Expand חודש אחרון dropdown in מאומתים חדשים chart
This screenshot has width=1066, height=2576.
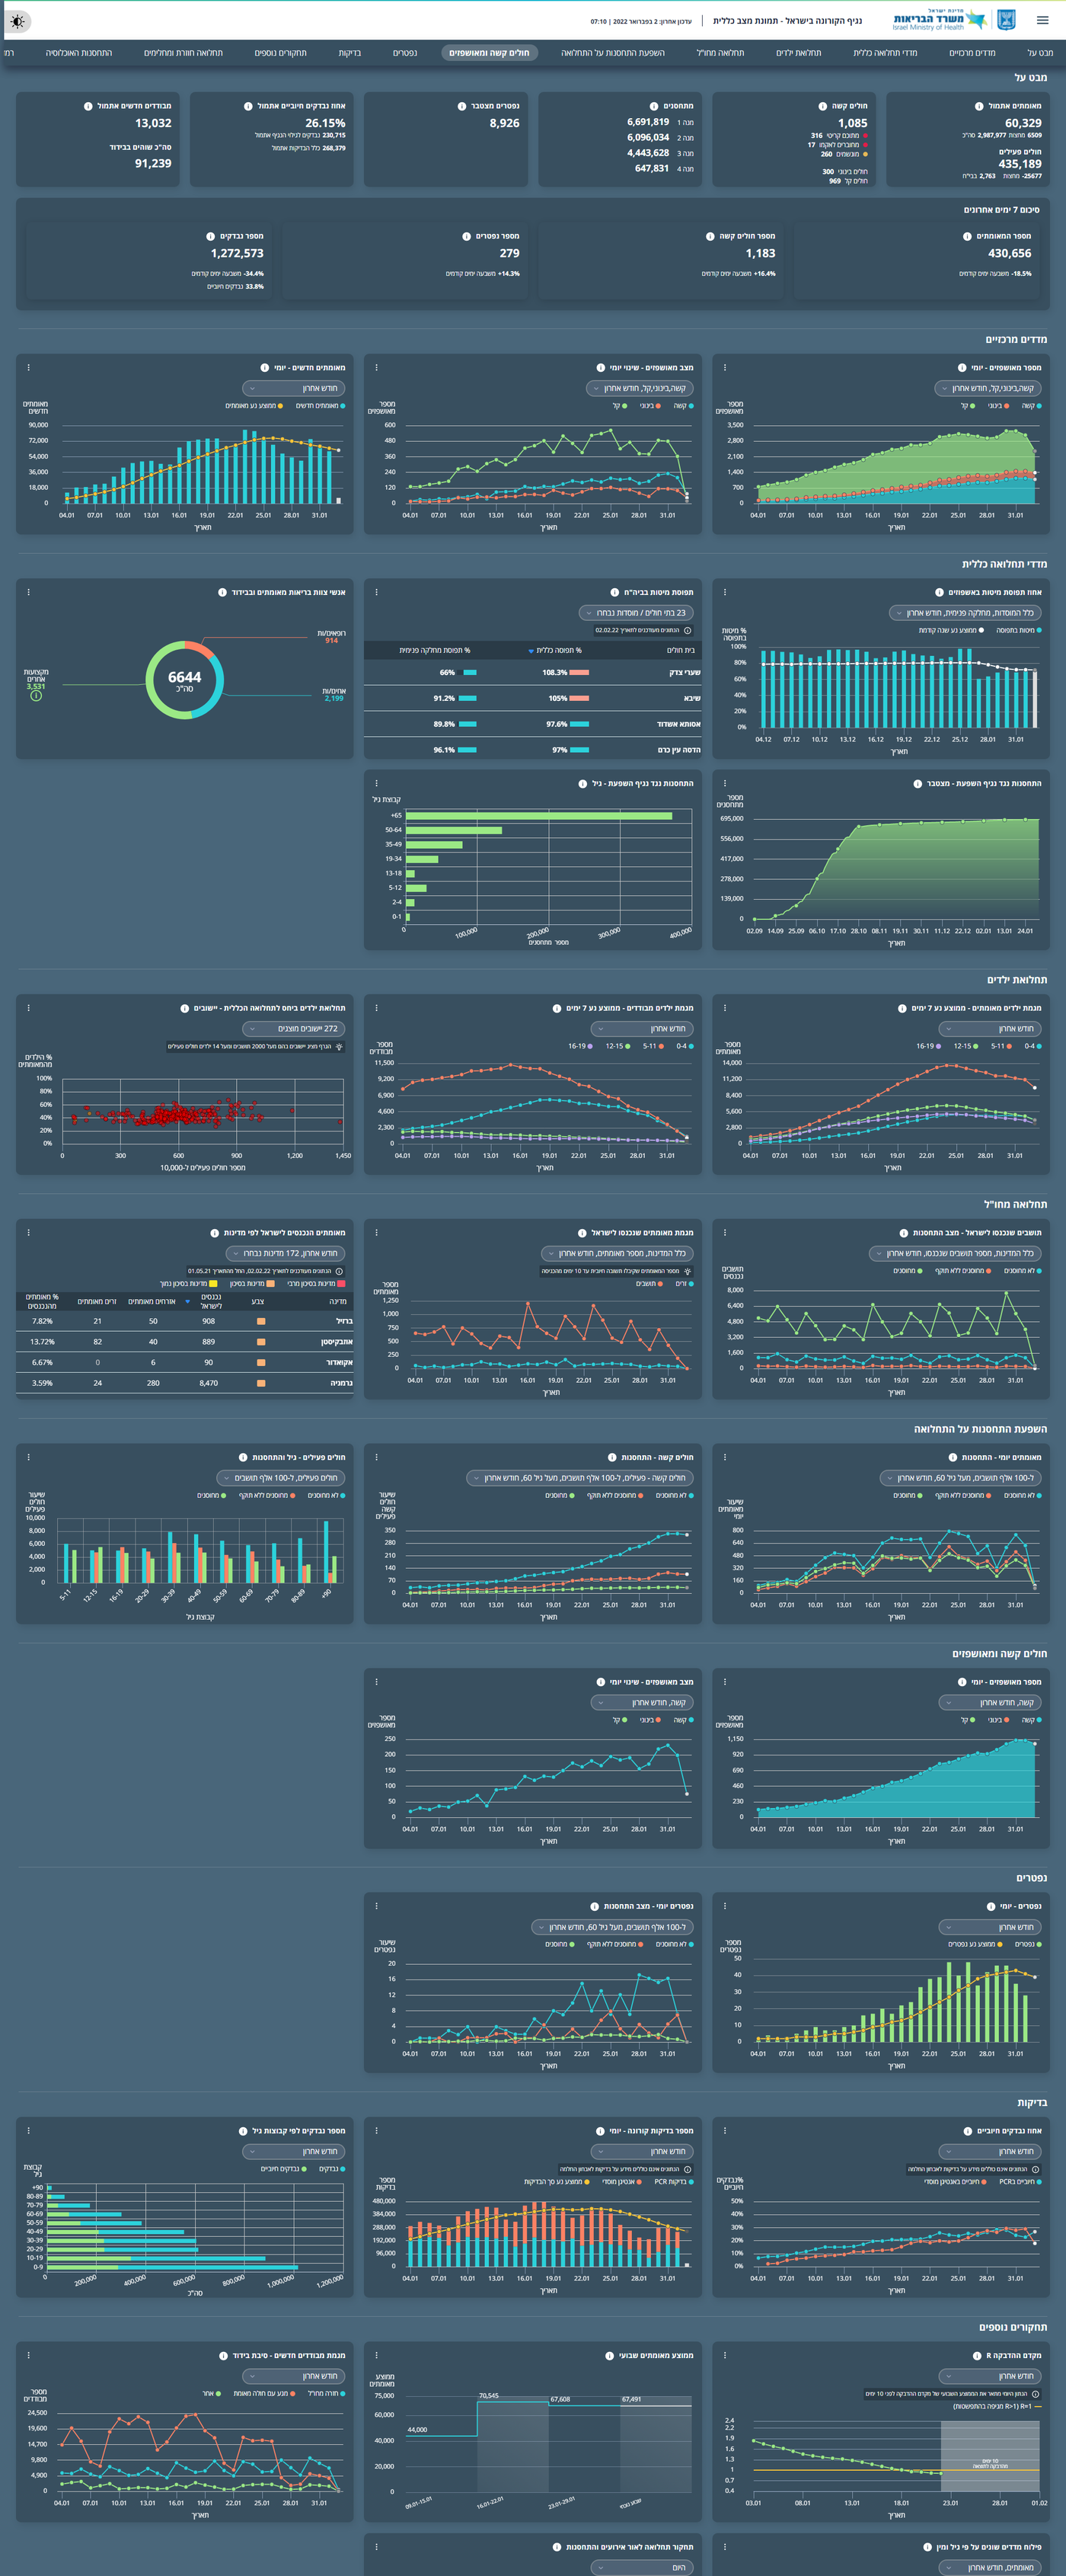click(294, 388)
